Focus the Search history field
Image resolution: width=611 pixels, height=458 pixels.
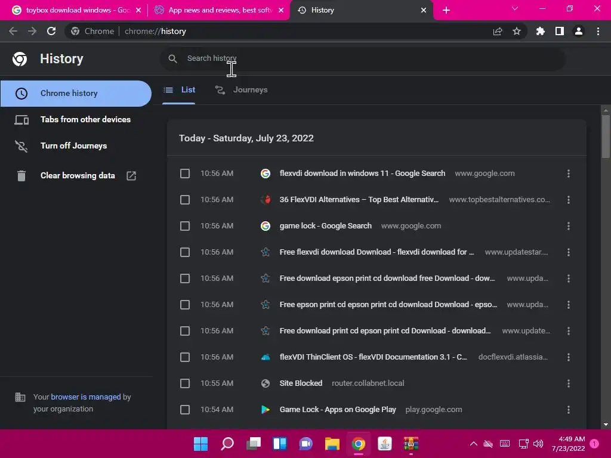[x=362, y=58]
